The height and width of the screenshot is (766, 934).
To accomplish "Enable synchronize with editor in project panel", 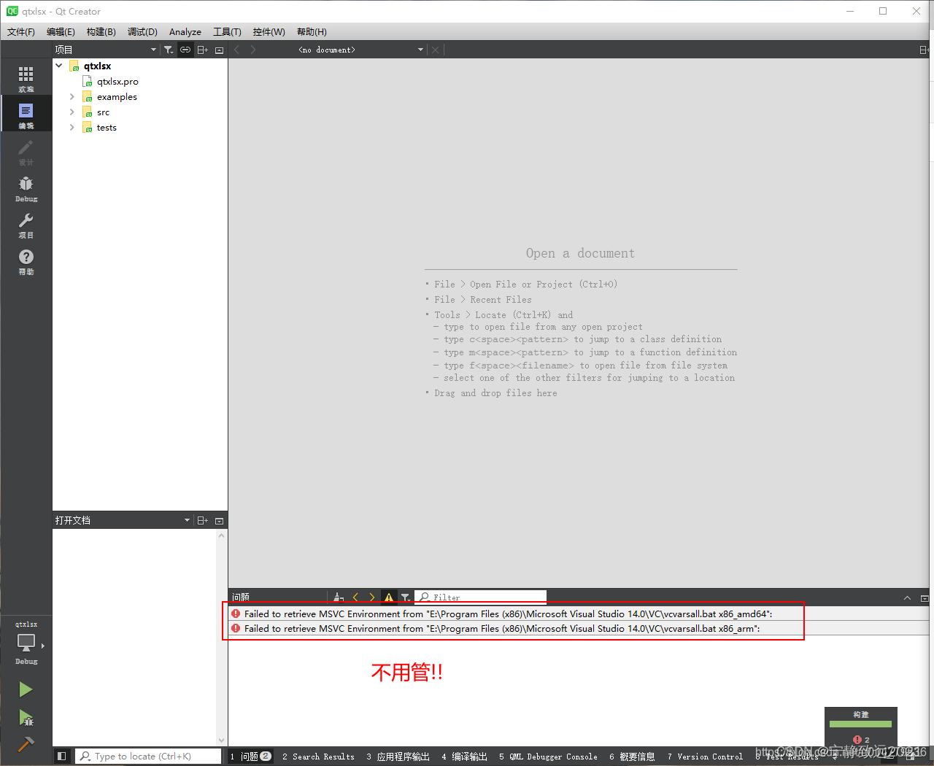I will 185,49.
